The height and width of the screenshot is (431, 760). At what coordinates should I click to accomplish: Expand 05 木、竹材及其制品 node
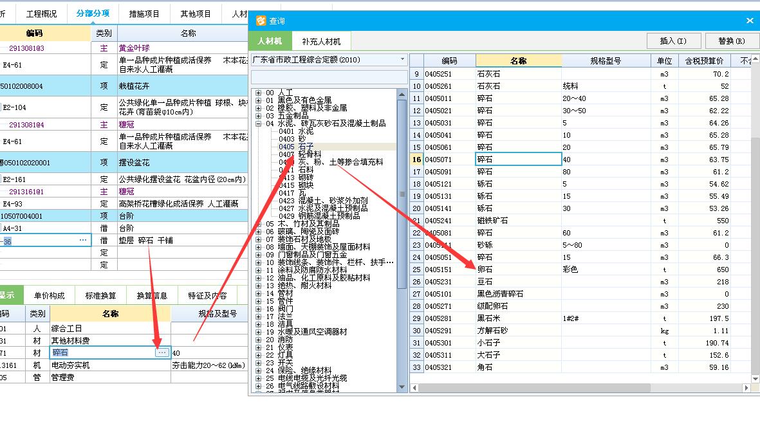(258, 224)
